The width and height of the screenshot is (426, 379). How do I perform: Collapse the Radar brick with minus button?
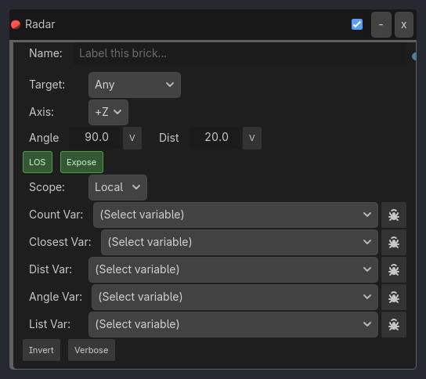coord(381,25)
